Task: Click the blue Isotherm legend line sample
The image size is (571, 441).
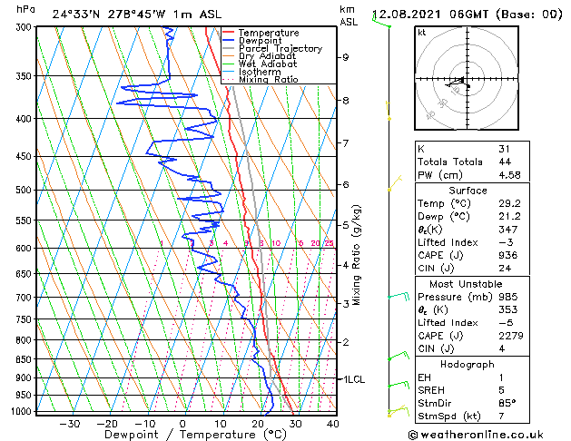Action: click(x=229, y=72)
